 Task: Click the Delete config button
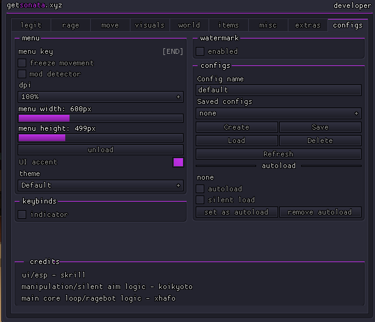[x=320, y=141]
